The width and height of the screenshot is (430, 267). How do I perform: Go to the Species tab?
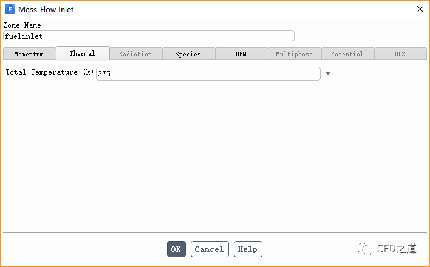click(x=188, y=54)
